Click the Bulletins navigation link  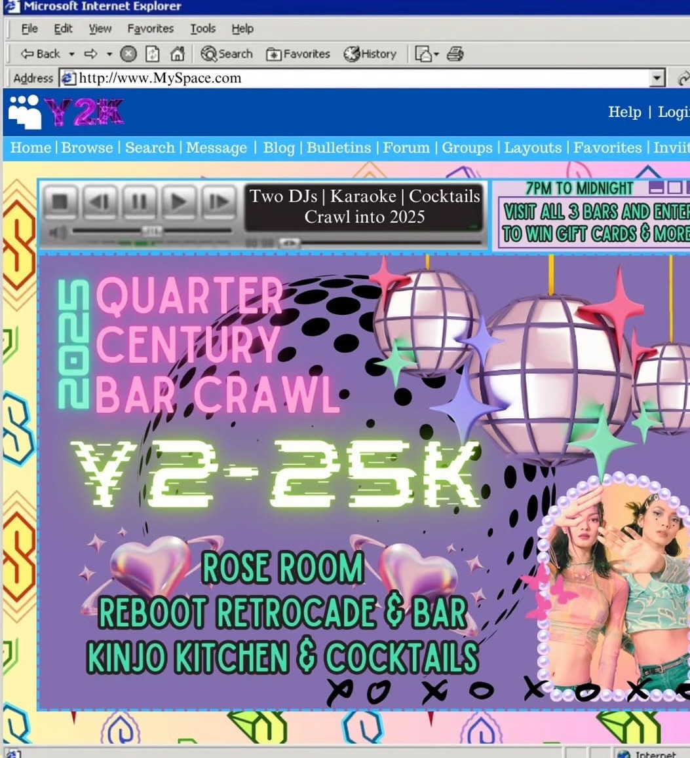pos(339,148)
